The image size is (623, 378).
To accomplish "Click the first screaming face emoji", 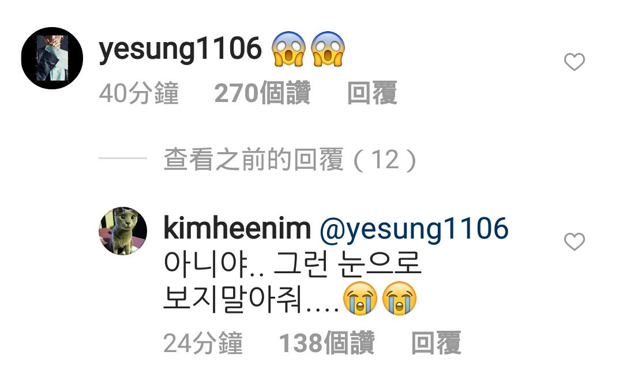I will [288, 48].
